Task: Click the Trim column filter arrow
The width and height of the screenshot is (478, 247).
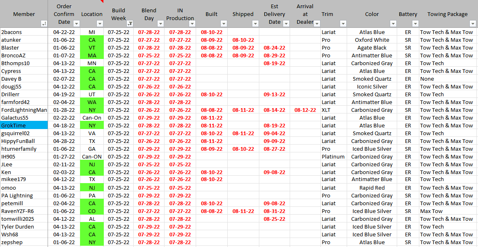Action: (x=343, y=24)
